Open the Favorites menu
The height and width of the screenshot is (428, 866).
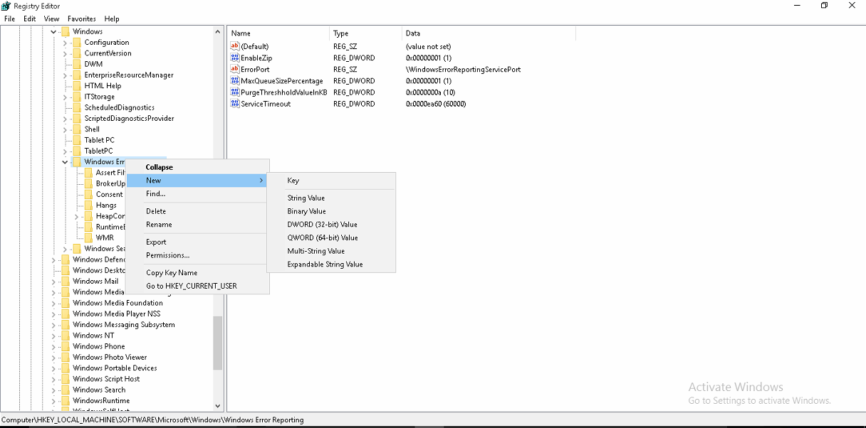pos(82,18)
